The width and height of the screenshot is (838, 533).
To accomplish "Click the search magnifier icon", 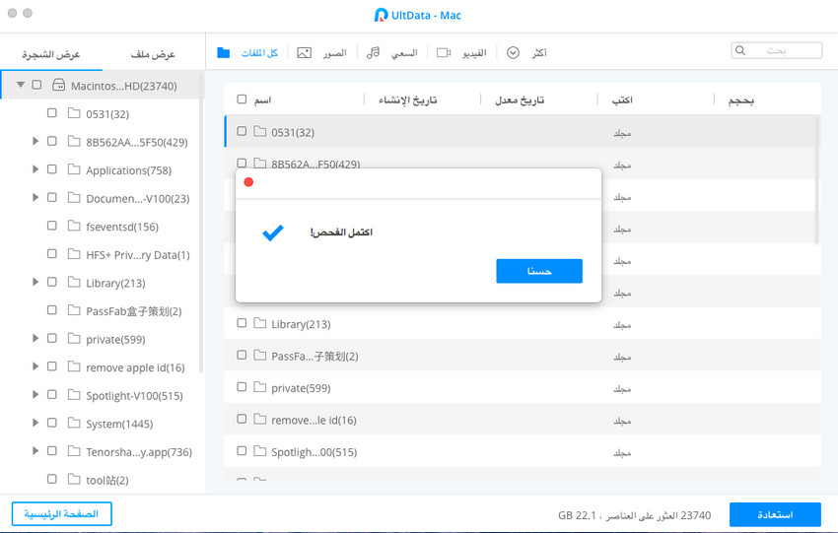I will [x=740, y=50].
